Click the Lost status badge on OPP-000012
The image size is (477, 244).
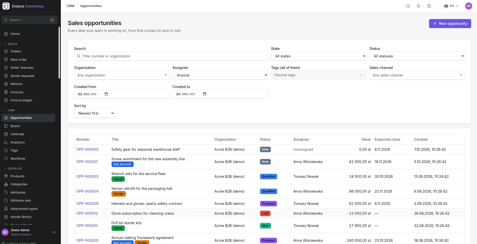click(265, 213)
